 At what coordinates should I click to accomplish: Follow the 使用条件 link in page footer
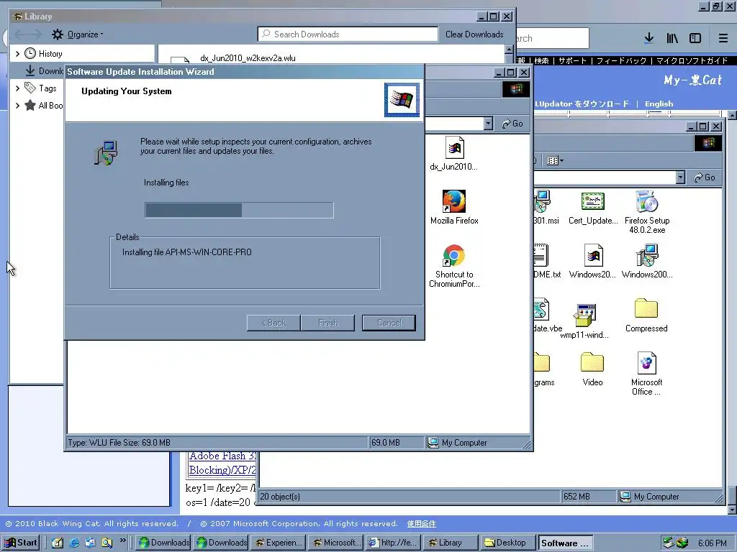pos(421,523)
